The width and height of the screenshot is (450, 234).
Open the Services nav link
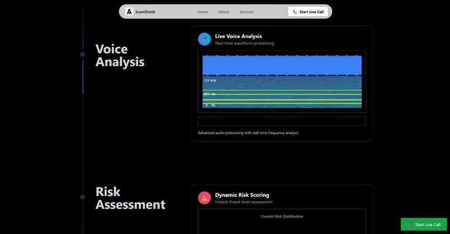coord(247,12)
